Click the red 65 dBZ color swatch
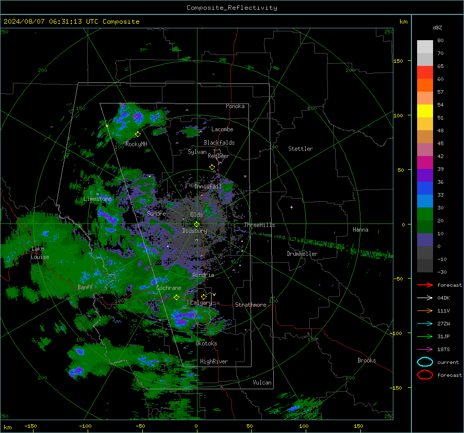This screenshot has height=433, width=464. pyautogui.click(x=425, y=72)
